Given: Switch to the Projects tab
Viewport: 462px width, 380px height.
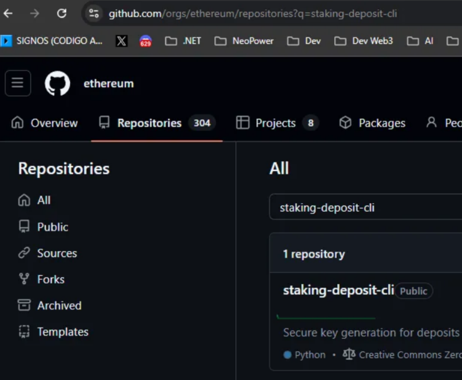Looking at the screenshot, I should pyautogui.click(x=276, y=123).
